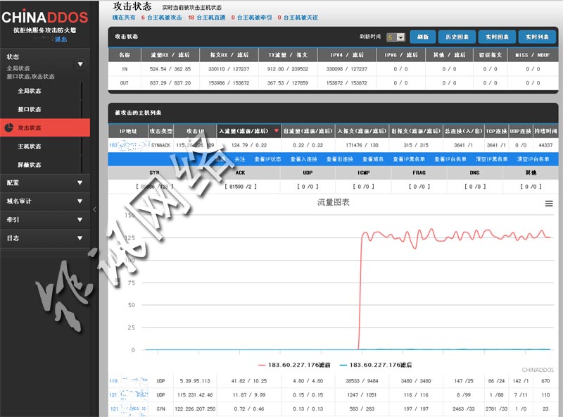563x417 pixels.
Task: Open the 历史图表 view
Action: 457,37
